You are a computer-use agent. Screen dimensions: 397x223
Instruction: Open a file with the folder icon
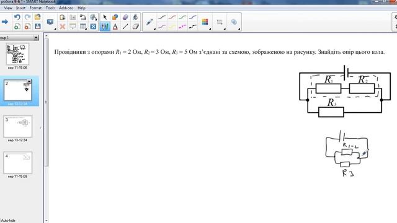(x=37, y=17)
